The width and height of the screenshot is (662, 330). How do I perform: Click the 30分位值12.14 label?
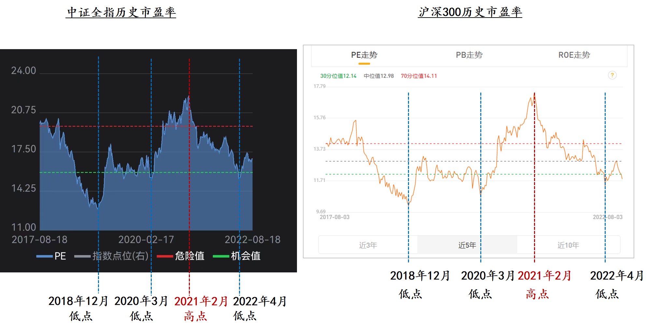338,76
